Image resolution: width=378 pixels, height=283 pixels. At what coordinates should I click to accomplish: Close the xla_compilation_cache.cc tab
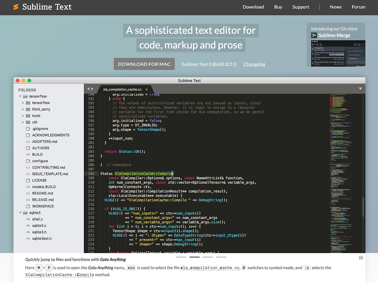pyautogui.click(x=146, y=89)
